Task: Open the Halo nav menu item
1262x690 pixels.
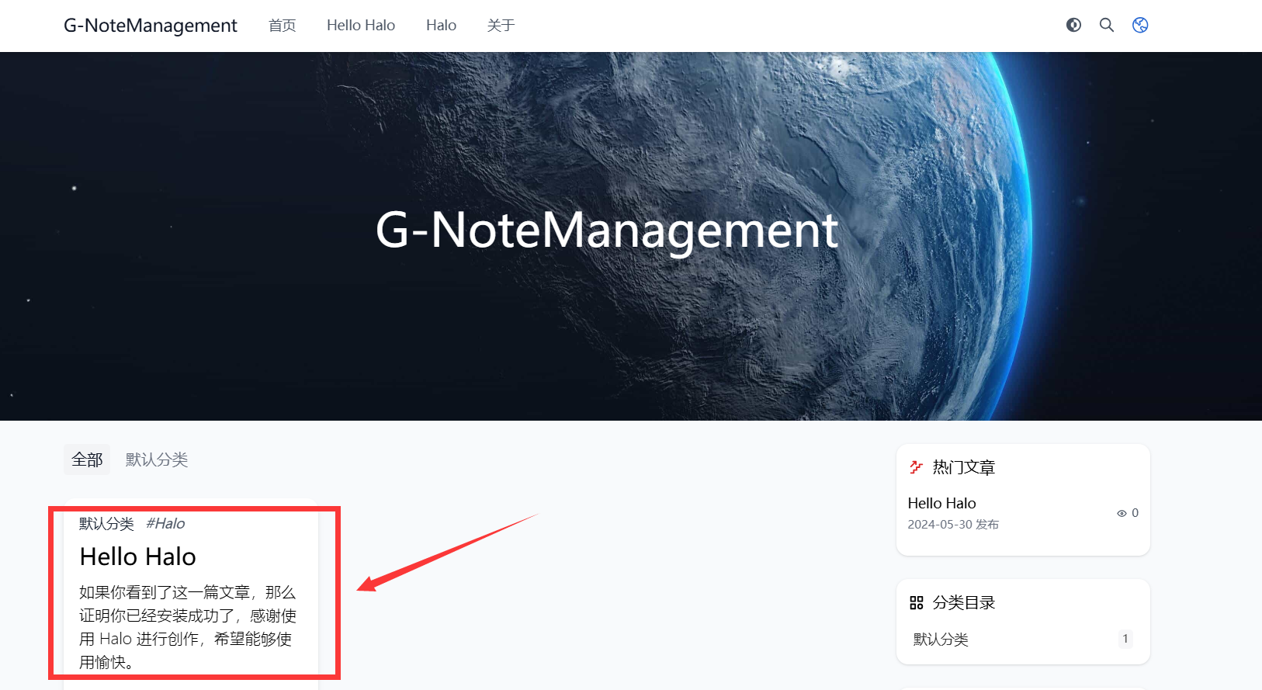Action: point(441,26)
